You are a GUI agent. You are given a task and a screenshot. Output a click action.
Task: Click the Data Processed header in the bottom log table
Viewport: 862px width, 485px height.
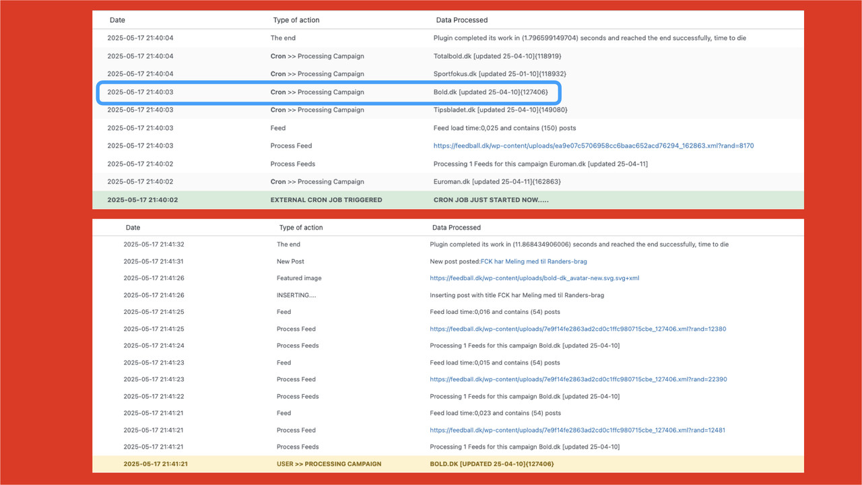457,228
